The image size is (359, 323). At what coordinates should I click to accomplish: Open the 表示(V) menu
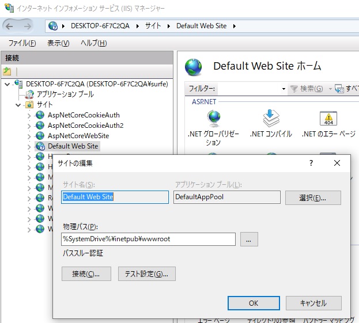58,43
